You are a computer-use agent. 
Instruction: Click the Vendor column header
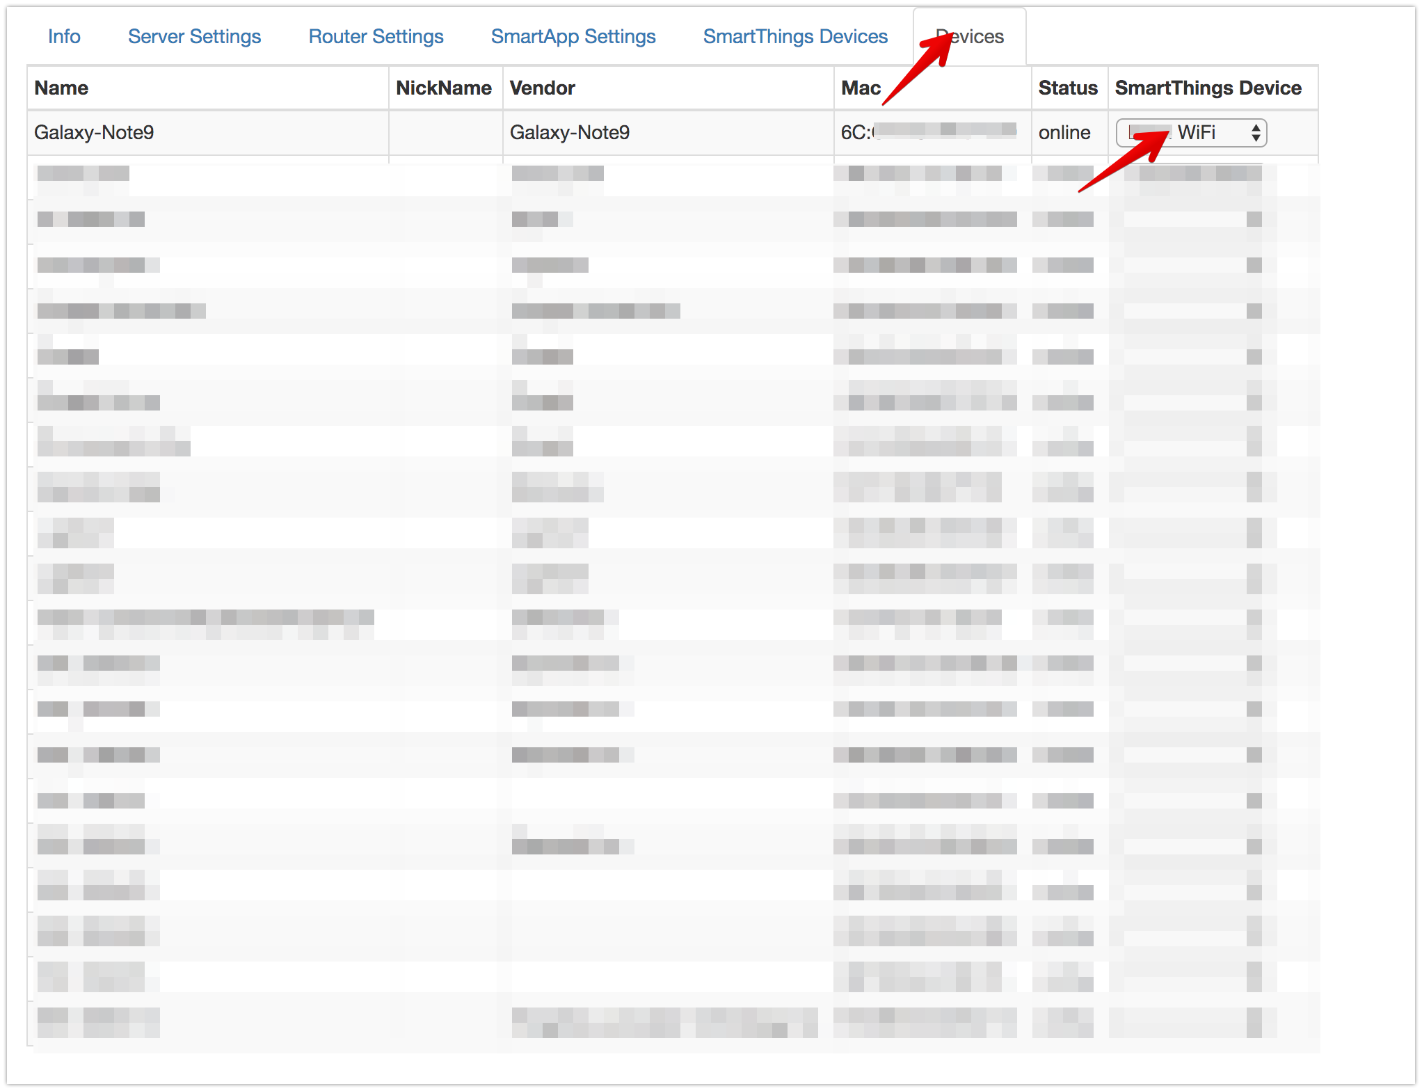(x=542, y=88)
